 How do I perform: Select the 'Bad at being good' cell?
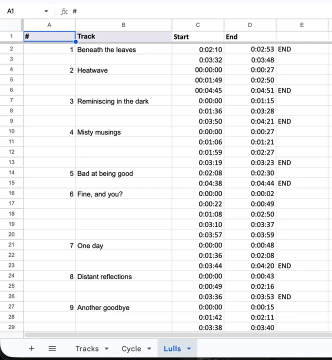tap(123, 173)
